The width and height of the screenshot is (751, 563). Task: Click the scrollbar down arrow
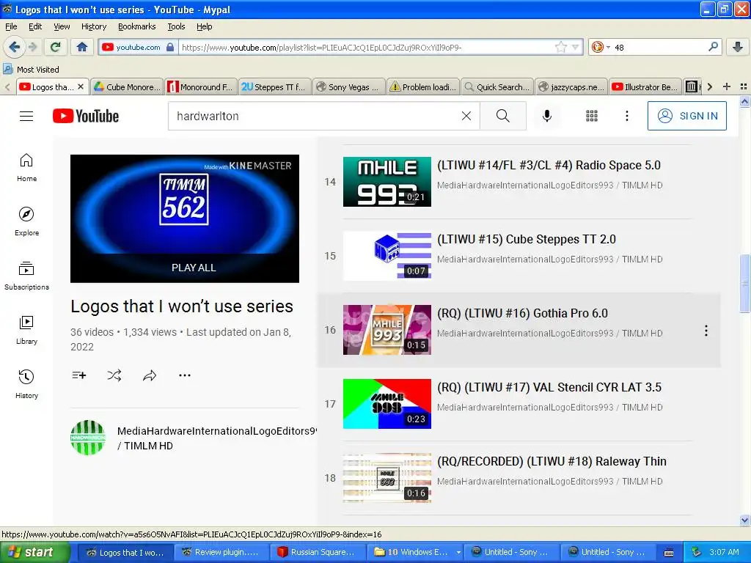pos(745,520)
